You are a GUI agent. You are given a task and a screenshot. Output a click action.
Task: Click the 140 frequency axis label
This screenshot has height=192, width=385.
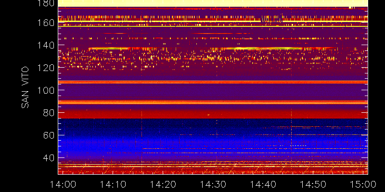click(46, 45)
